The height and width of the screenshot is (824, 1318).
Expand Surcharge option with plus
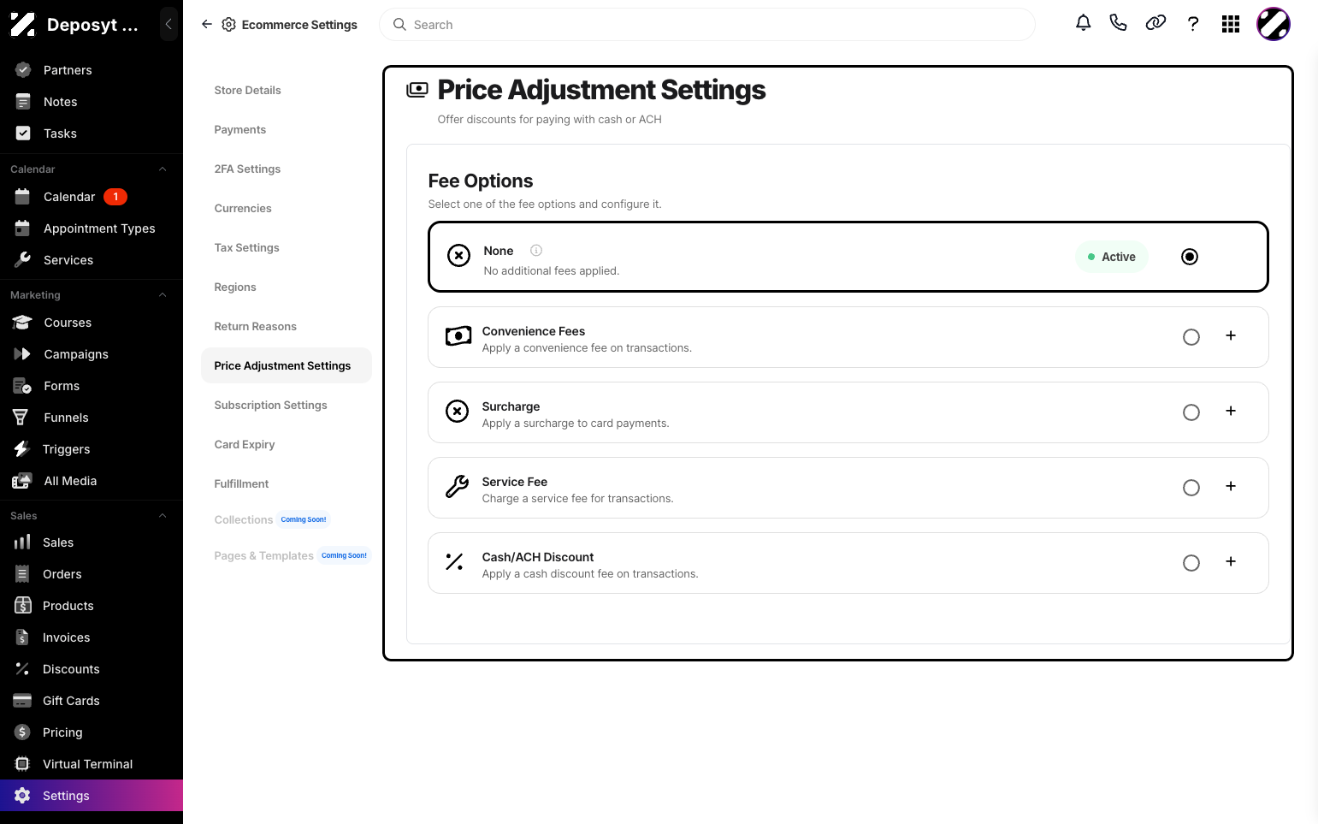(1231, 412)
